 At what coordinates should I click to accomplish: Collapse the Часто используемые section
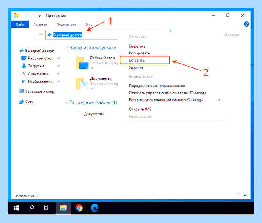pos(66,48)
